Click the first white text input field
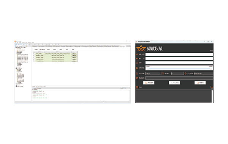The image size is (228, 144). pyautogui.click(x=179, y=55)
